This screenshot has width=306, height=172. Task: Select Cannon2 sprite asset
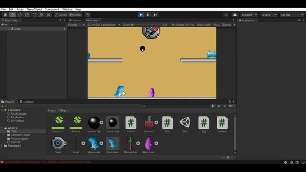[149, 124]
